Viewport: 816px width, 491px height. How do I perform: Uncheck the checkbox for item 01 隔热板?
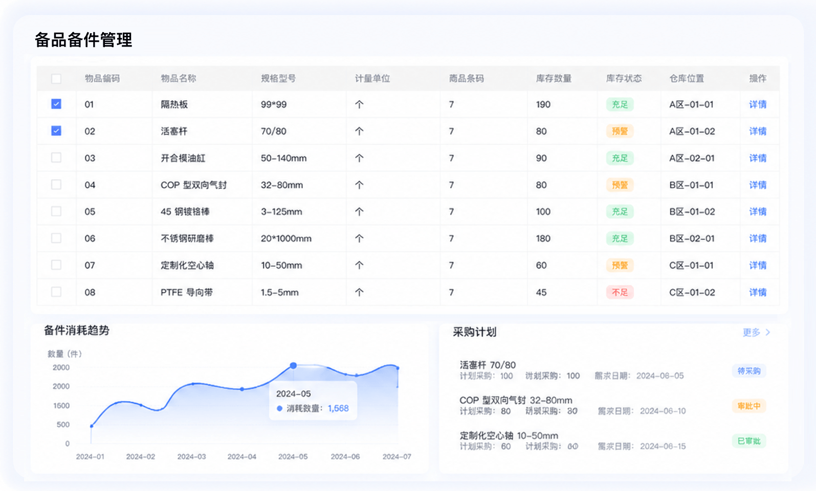coord(56,104)
